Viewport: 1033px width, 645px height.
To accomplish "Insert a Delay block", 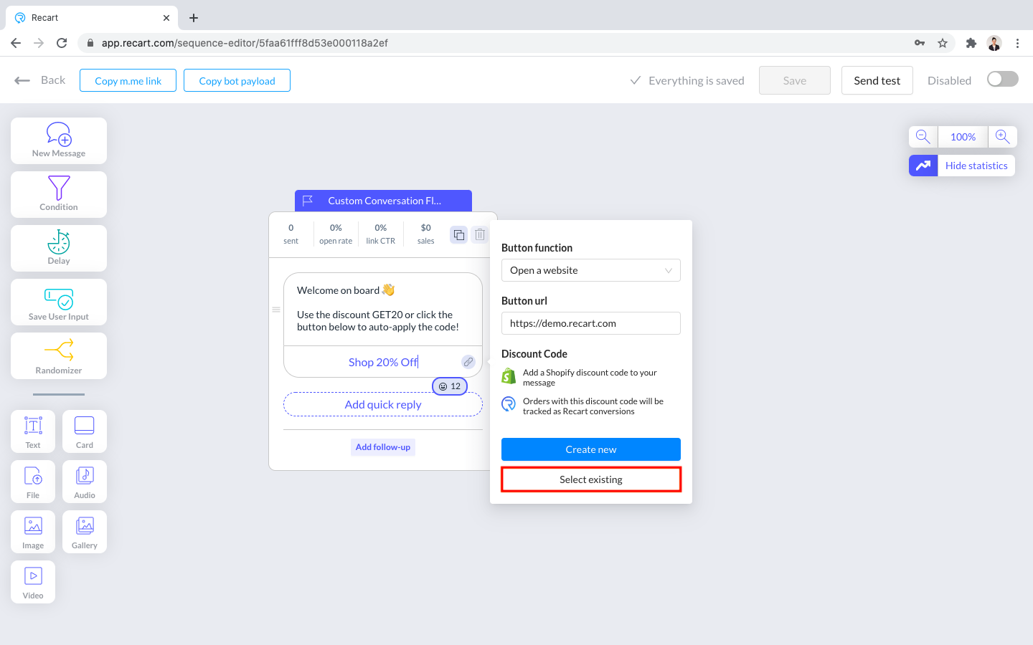I will point(59,248).
